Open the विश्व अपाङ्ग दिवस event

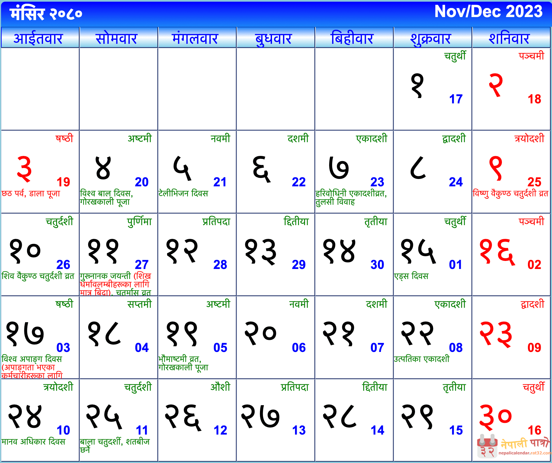click(x=32, y=366)
